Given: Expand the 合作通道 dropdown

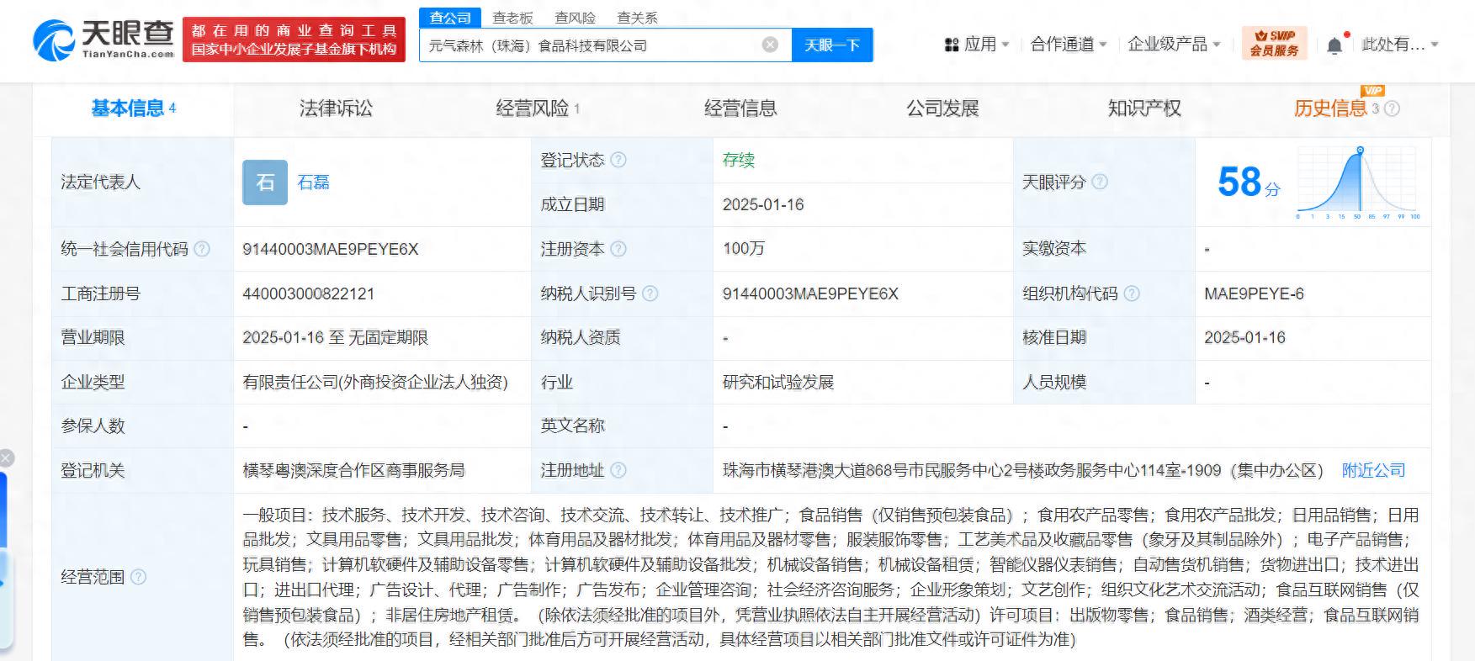Looking at the screenshot, I should pyautogui.click(x=1069, y=45).
